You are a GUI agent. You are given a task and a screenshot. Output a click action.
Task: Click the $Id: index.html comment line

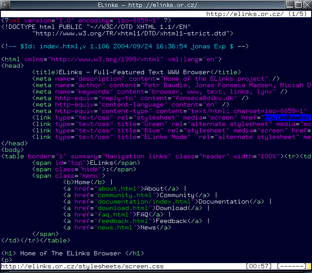click(x=125, y=47)
